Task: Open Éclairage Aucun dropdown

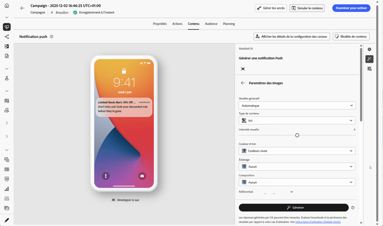Action: [297, 167]
